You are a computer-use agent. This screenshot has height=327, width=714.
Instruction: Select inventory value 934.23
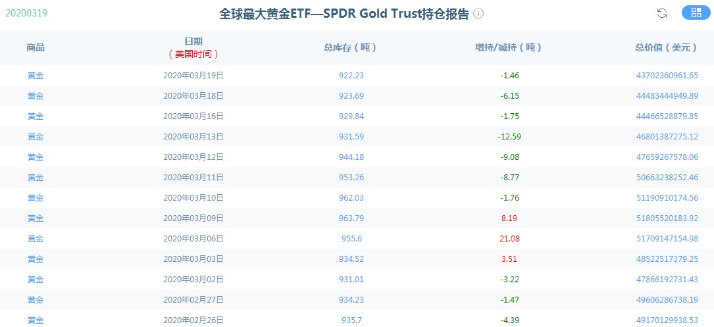coord(351,300)
